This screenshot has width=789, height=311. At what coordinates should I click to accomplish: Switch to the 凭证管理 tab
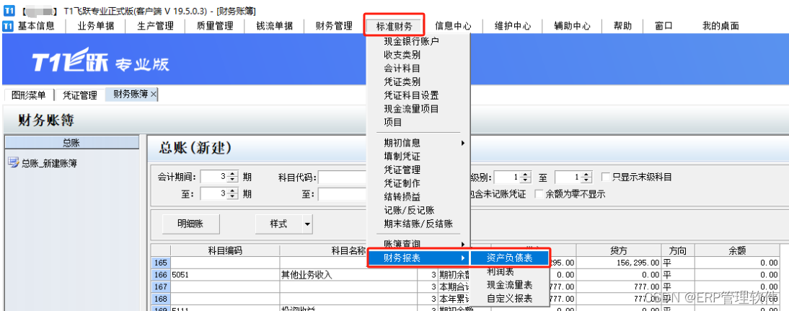point(79,95)
